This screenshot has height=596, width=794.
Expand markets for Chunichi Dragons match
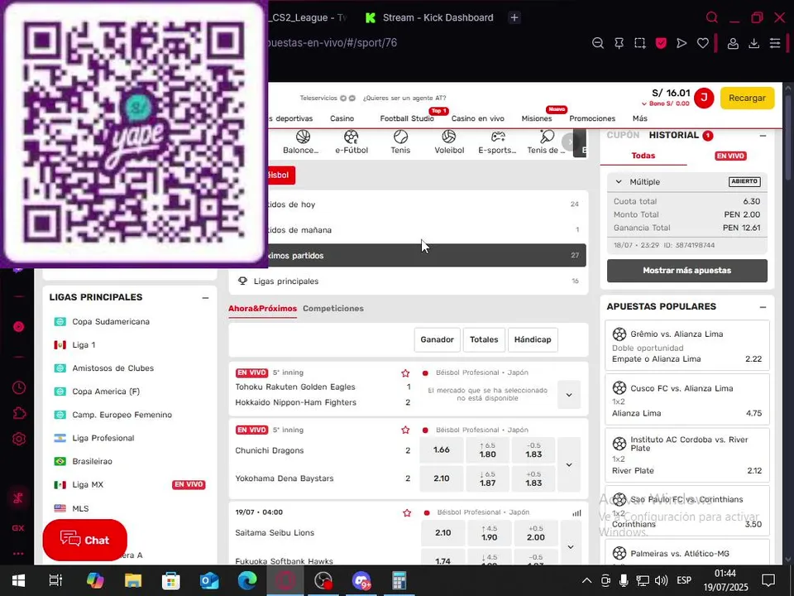point(569,464)
